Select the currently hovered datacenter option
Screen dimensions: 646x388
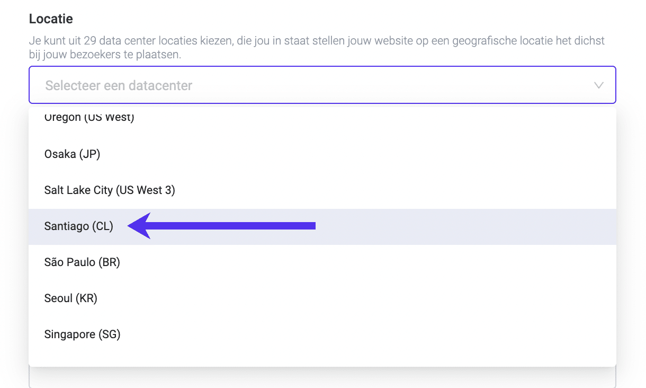pos(78,226)
